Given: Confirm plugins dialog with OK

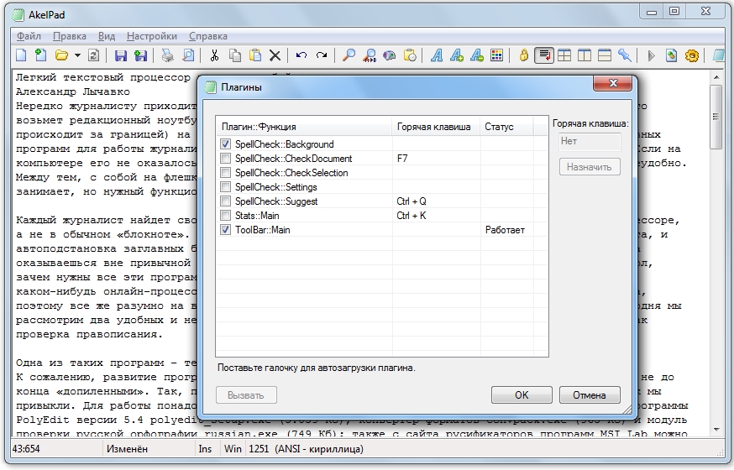Looking at the screenshot, I should point(522,394).
